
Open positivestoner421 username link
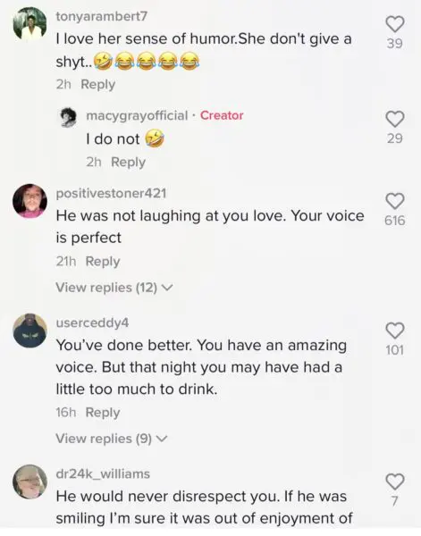pos(111,194)
